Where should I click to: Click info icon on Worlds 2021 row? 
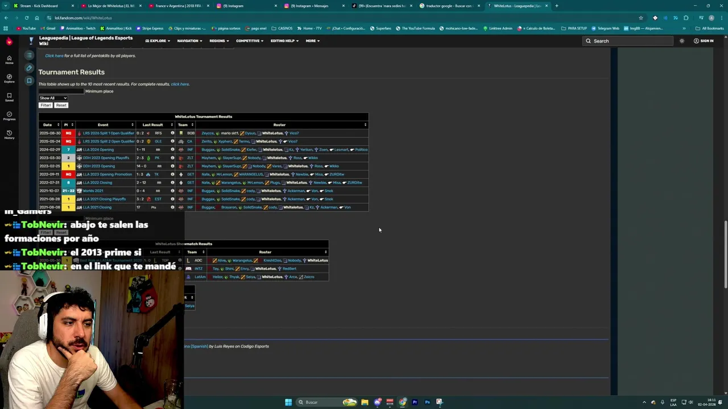pyautogui.click(x=172, y=191)
